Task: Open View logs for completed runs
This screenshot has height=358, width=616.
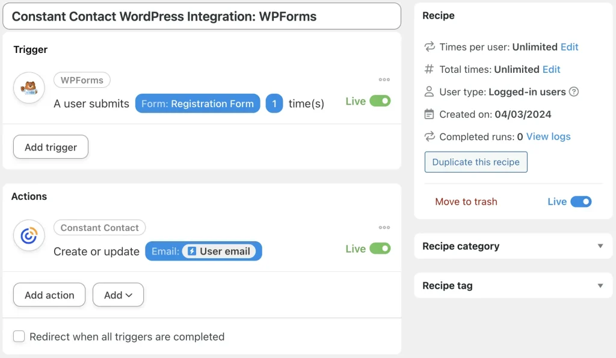Action: click(x=547, y=137)
